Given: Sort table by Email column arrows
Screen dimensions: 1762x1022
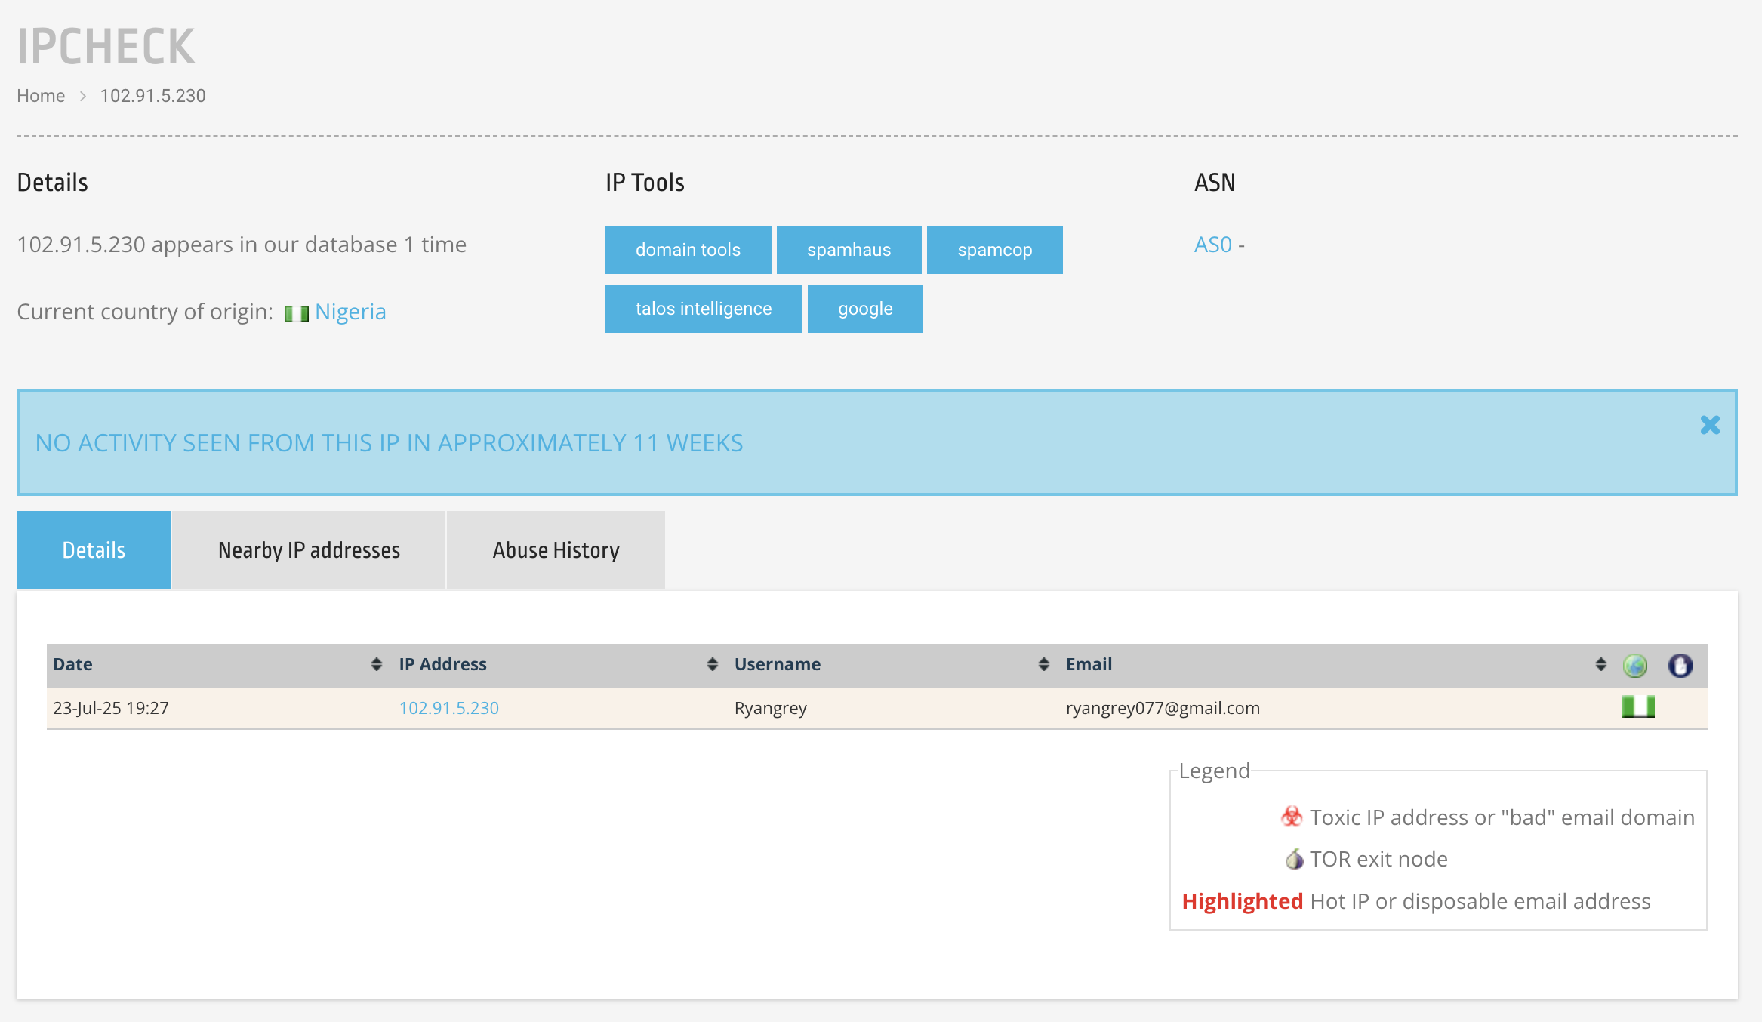Looking at the screenshot, I should tap(1600, 664).
